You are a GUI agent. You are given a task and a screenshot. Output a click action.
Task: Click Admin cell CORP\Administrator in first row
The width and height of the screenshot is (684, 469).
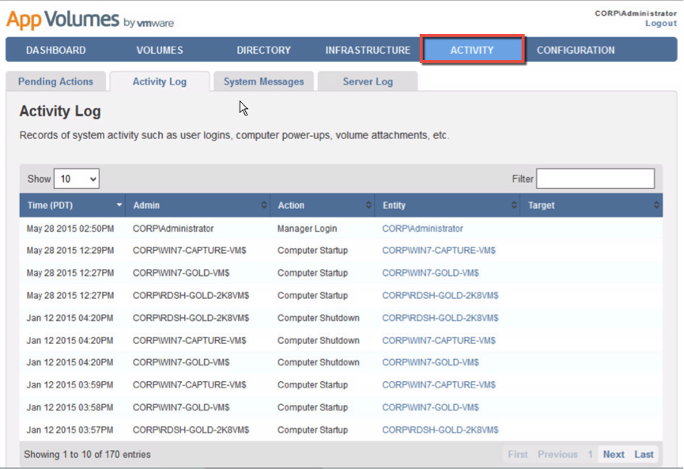(x=173, y=229)
